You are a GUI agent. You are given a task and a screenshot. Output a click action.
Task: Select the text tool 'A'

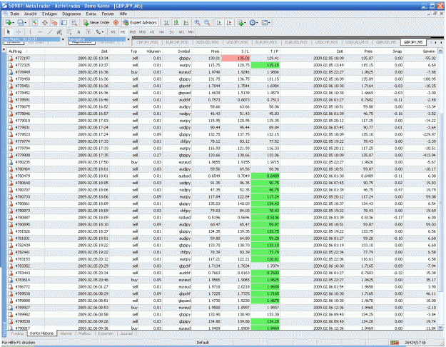(78, 32)
